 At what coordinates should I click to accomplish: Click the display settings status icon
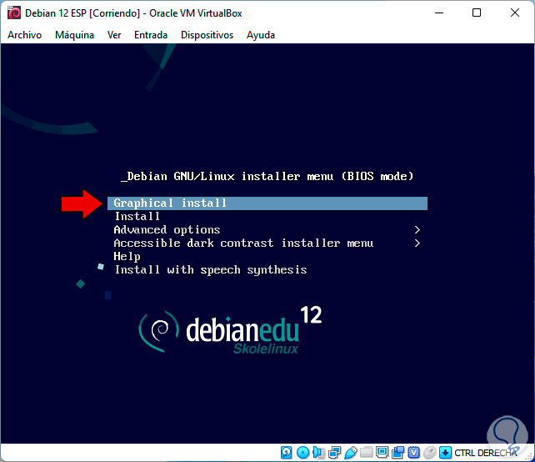[382, 453]
